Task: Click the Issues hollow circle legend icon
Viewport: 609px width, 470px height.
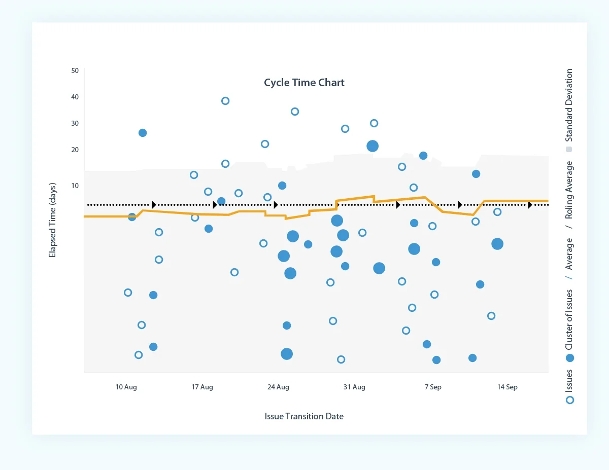Action: 570,400
